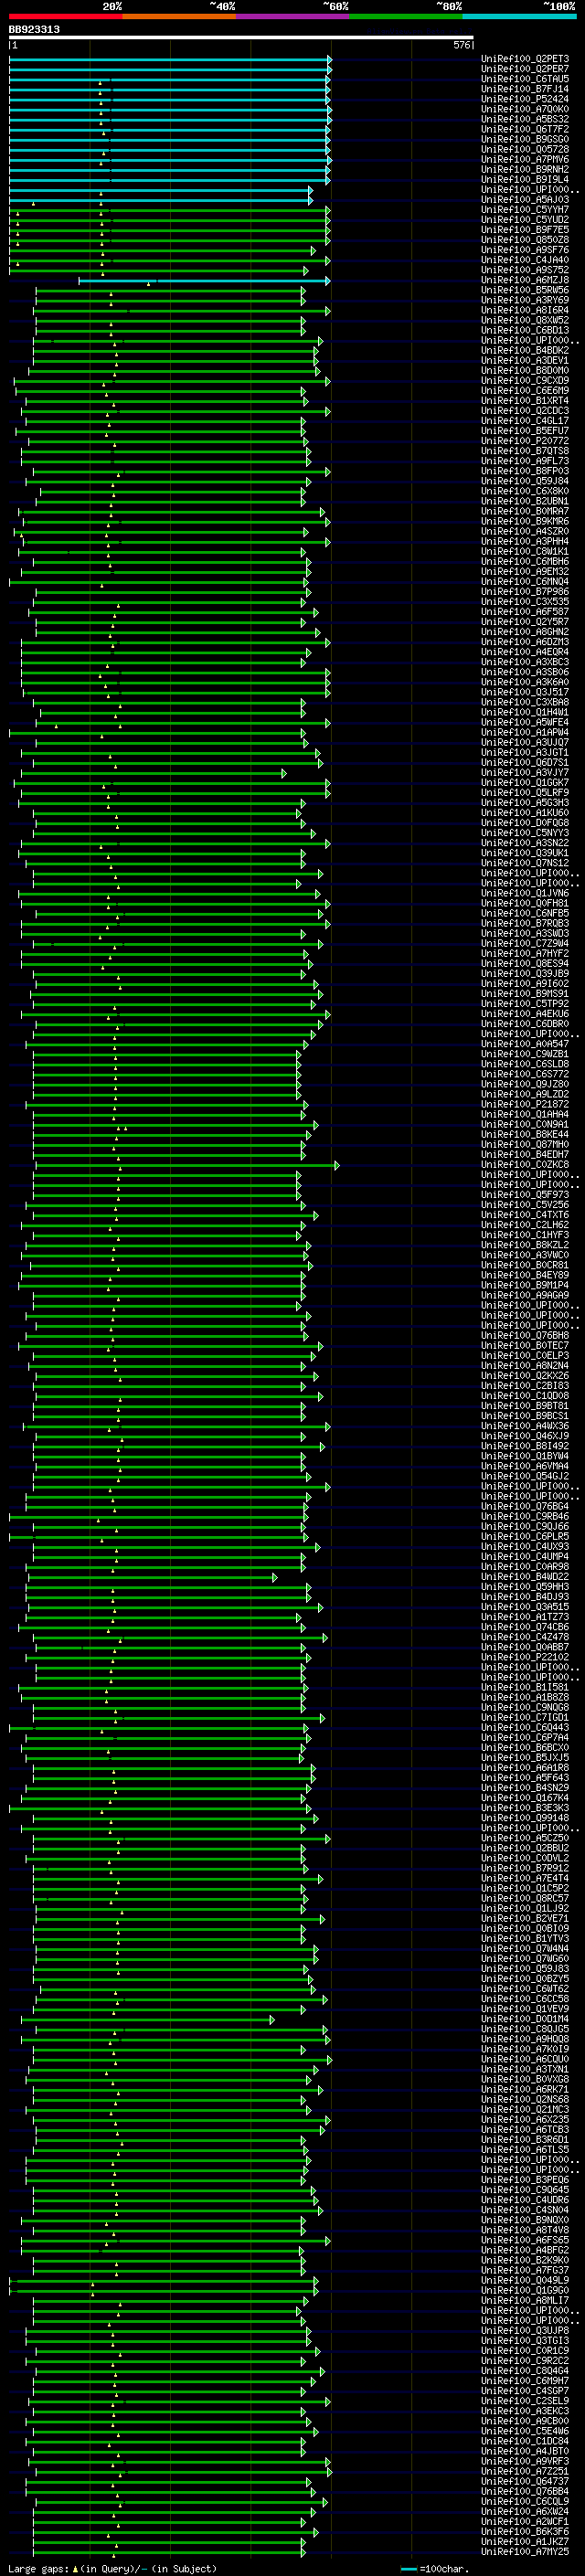
Task: Select UniRef100_P20772 label
Action: point(525,441)
